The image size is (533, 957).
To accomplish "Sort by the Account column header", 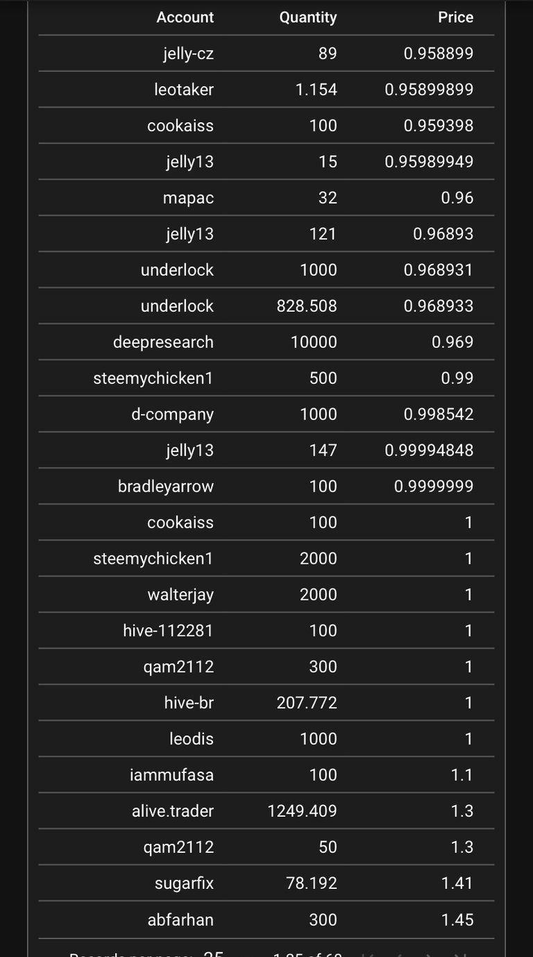I will (x=185, y=17).
